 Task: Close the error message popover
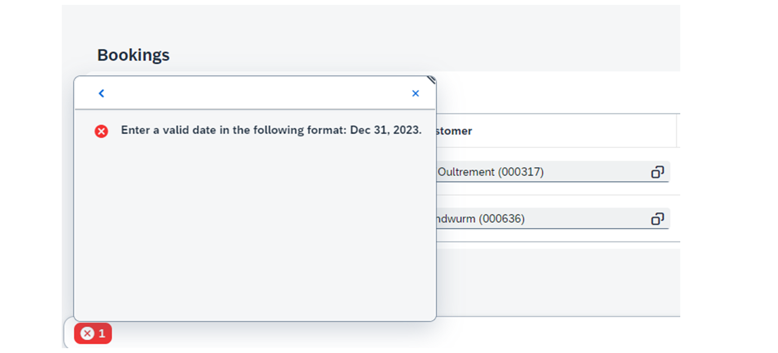[x=415, y=93]
